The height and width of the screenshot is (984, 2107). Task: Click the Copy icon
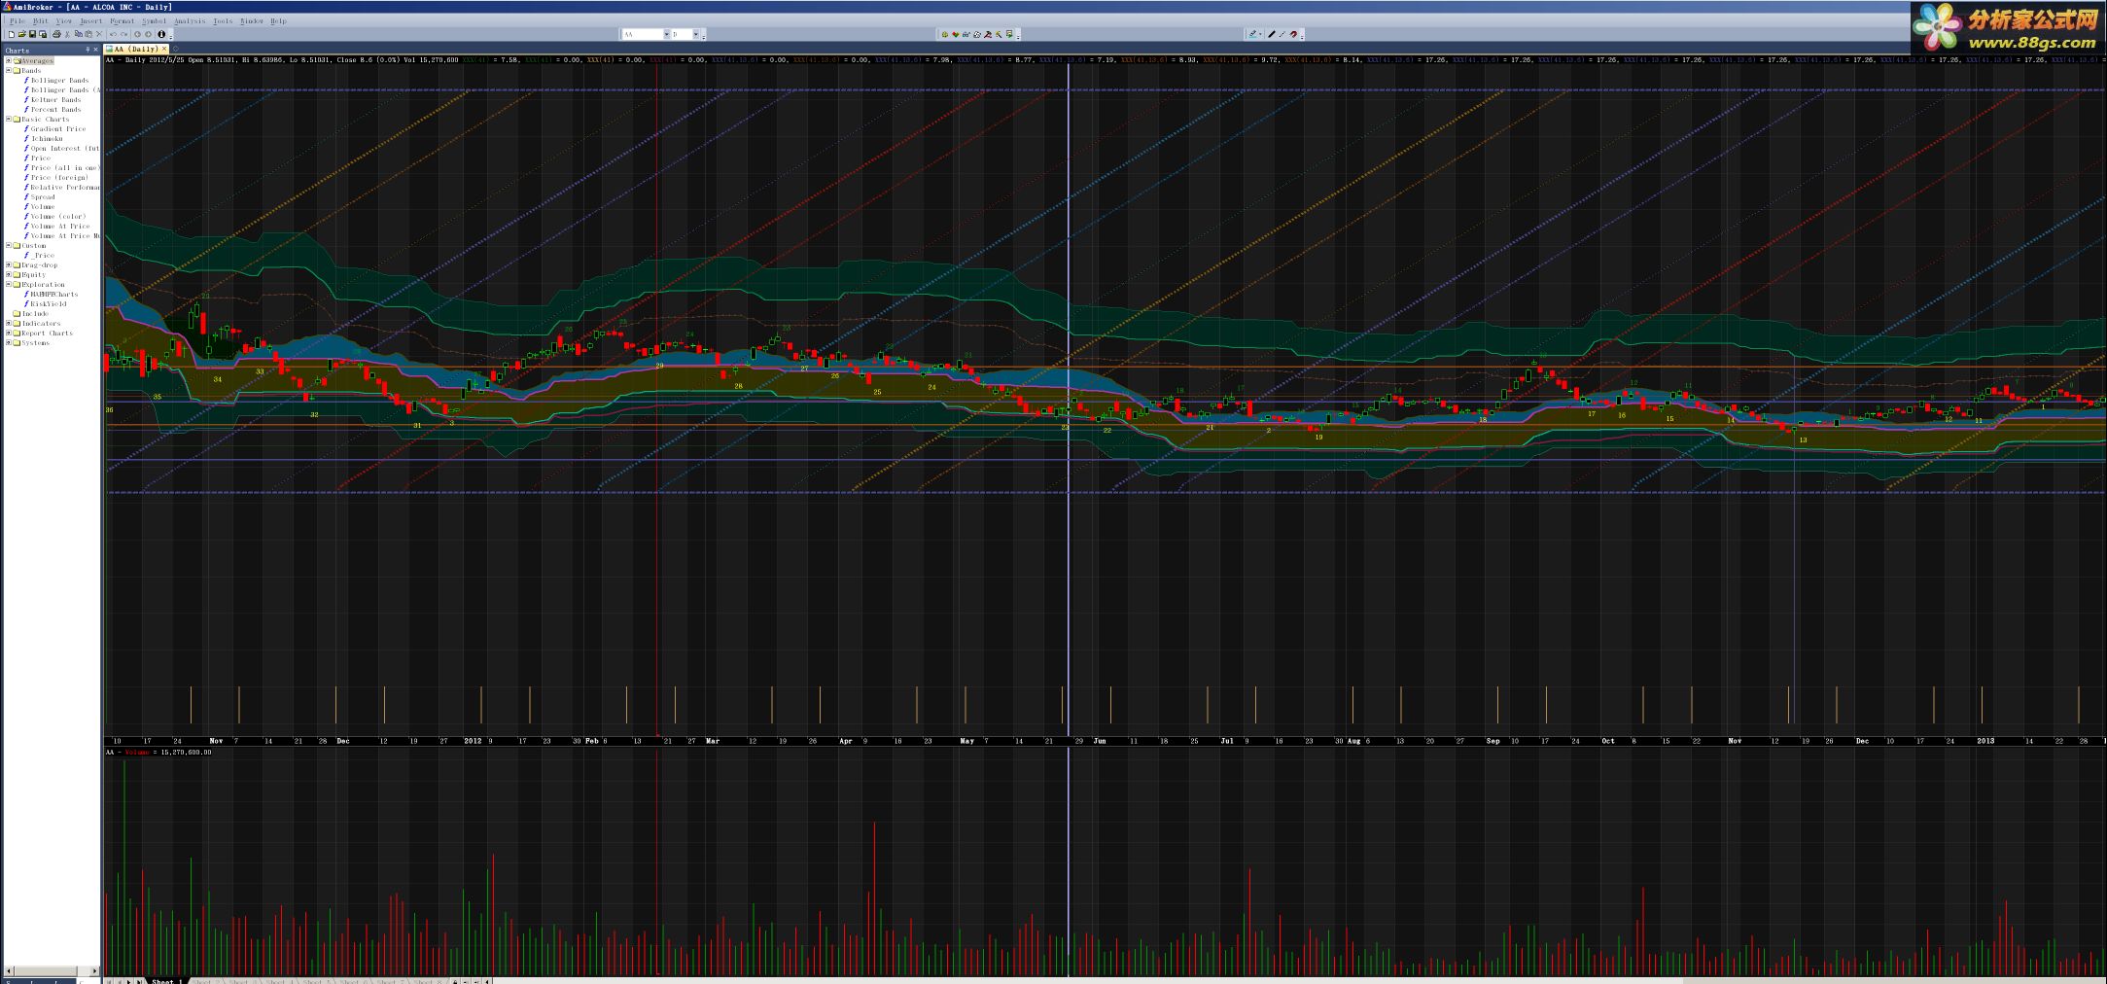(78, 34)
